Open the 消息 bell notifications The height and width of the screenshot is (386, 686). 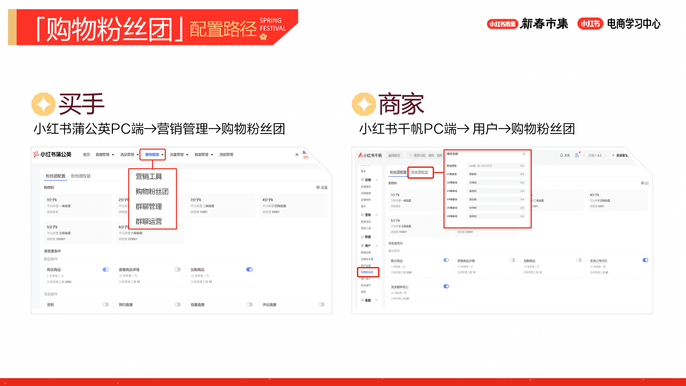pyautogui.click(x=562, y=155)
